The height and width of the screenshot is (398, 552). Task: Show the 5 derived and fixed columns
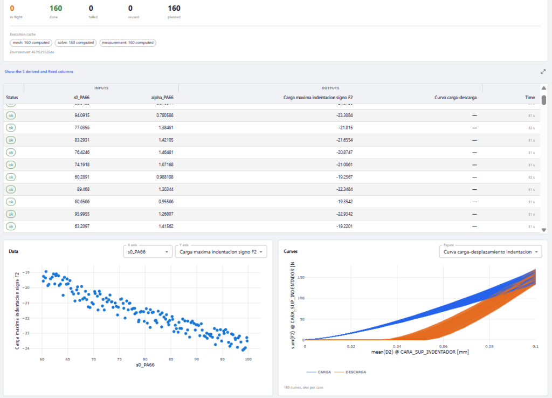point(39,72)
